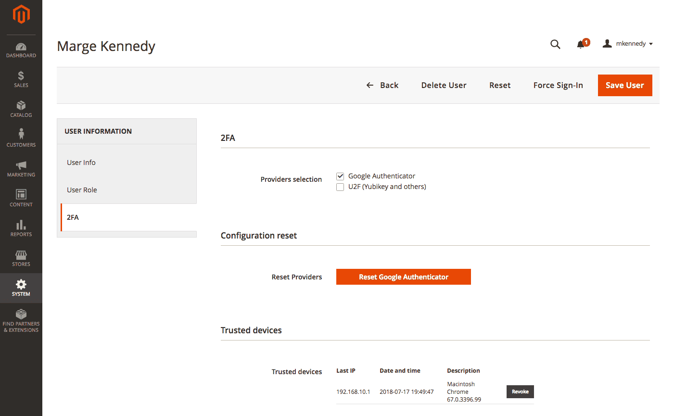
Task: Open the notifications bell icon
Action: [x=581, y=44]
